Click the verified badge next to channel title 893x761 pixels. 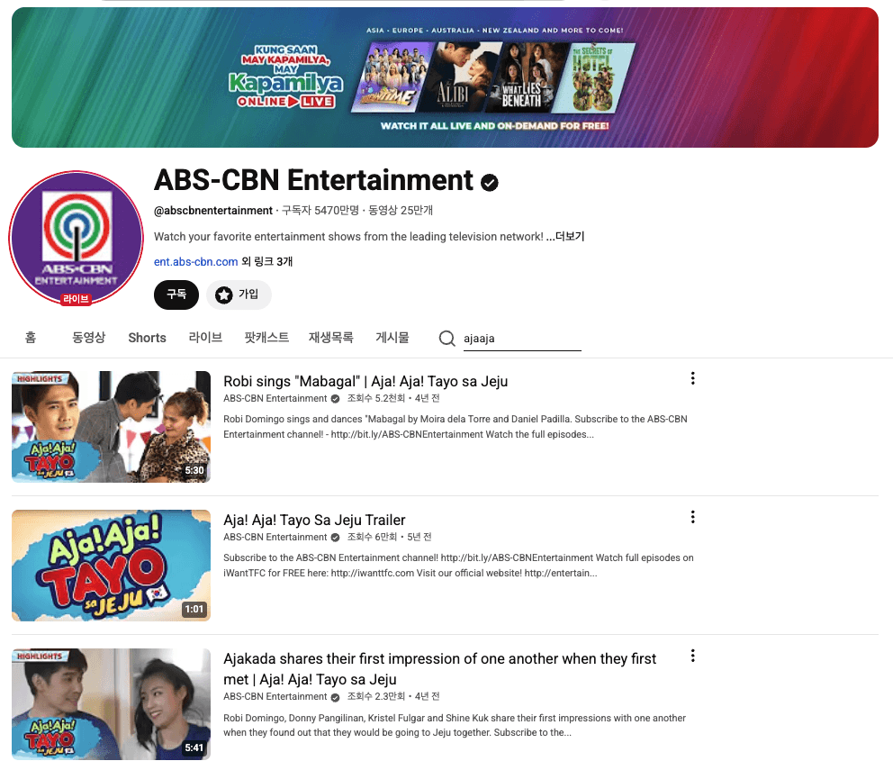click(489, 182)
